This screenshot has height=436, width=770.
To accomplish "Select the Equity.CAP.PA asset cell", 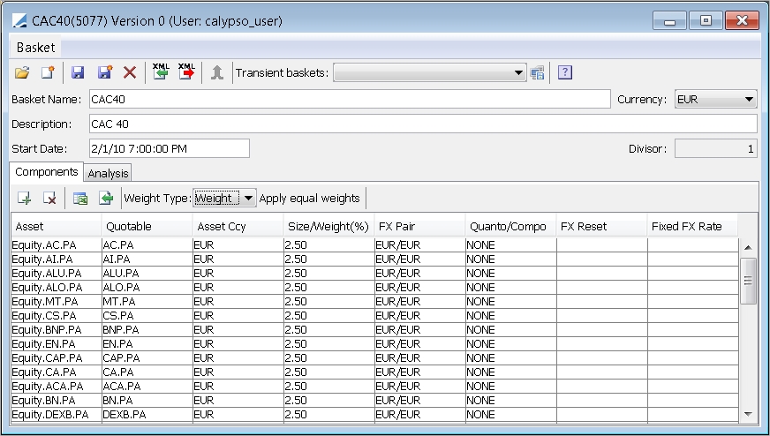I will [x=56, y=358].
